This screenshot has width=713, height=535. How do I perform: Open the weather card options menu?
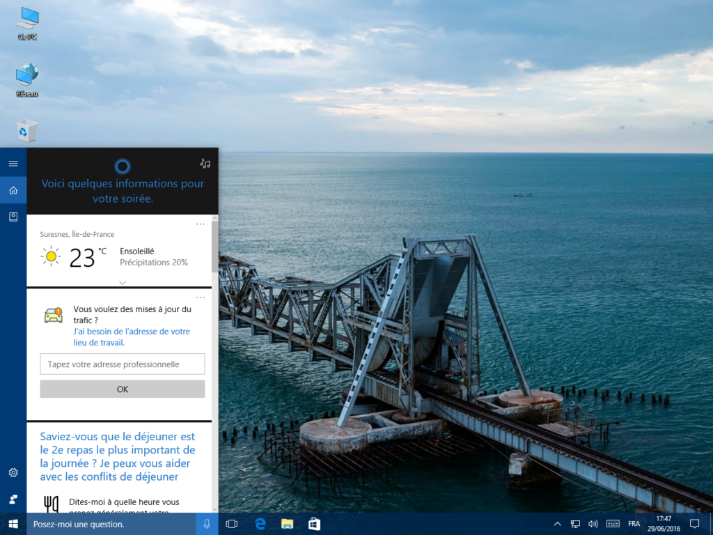[x=201, y=224]
